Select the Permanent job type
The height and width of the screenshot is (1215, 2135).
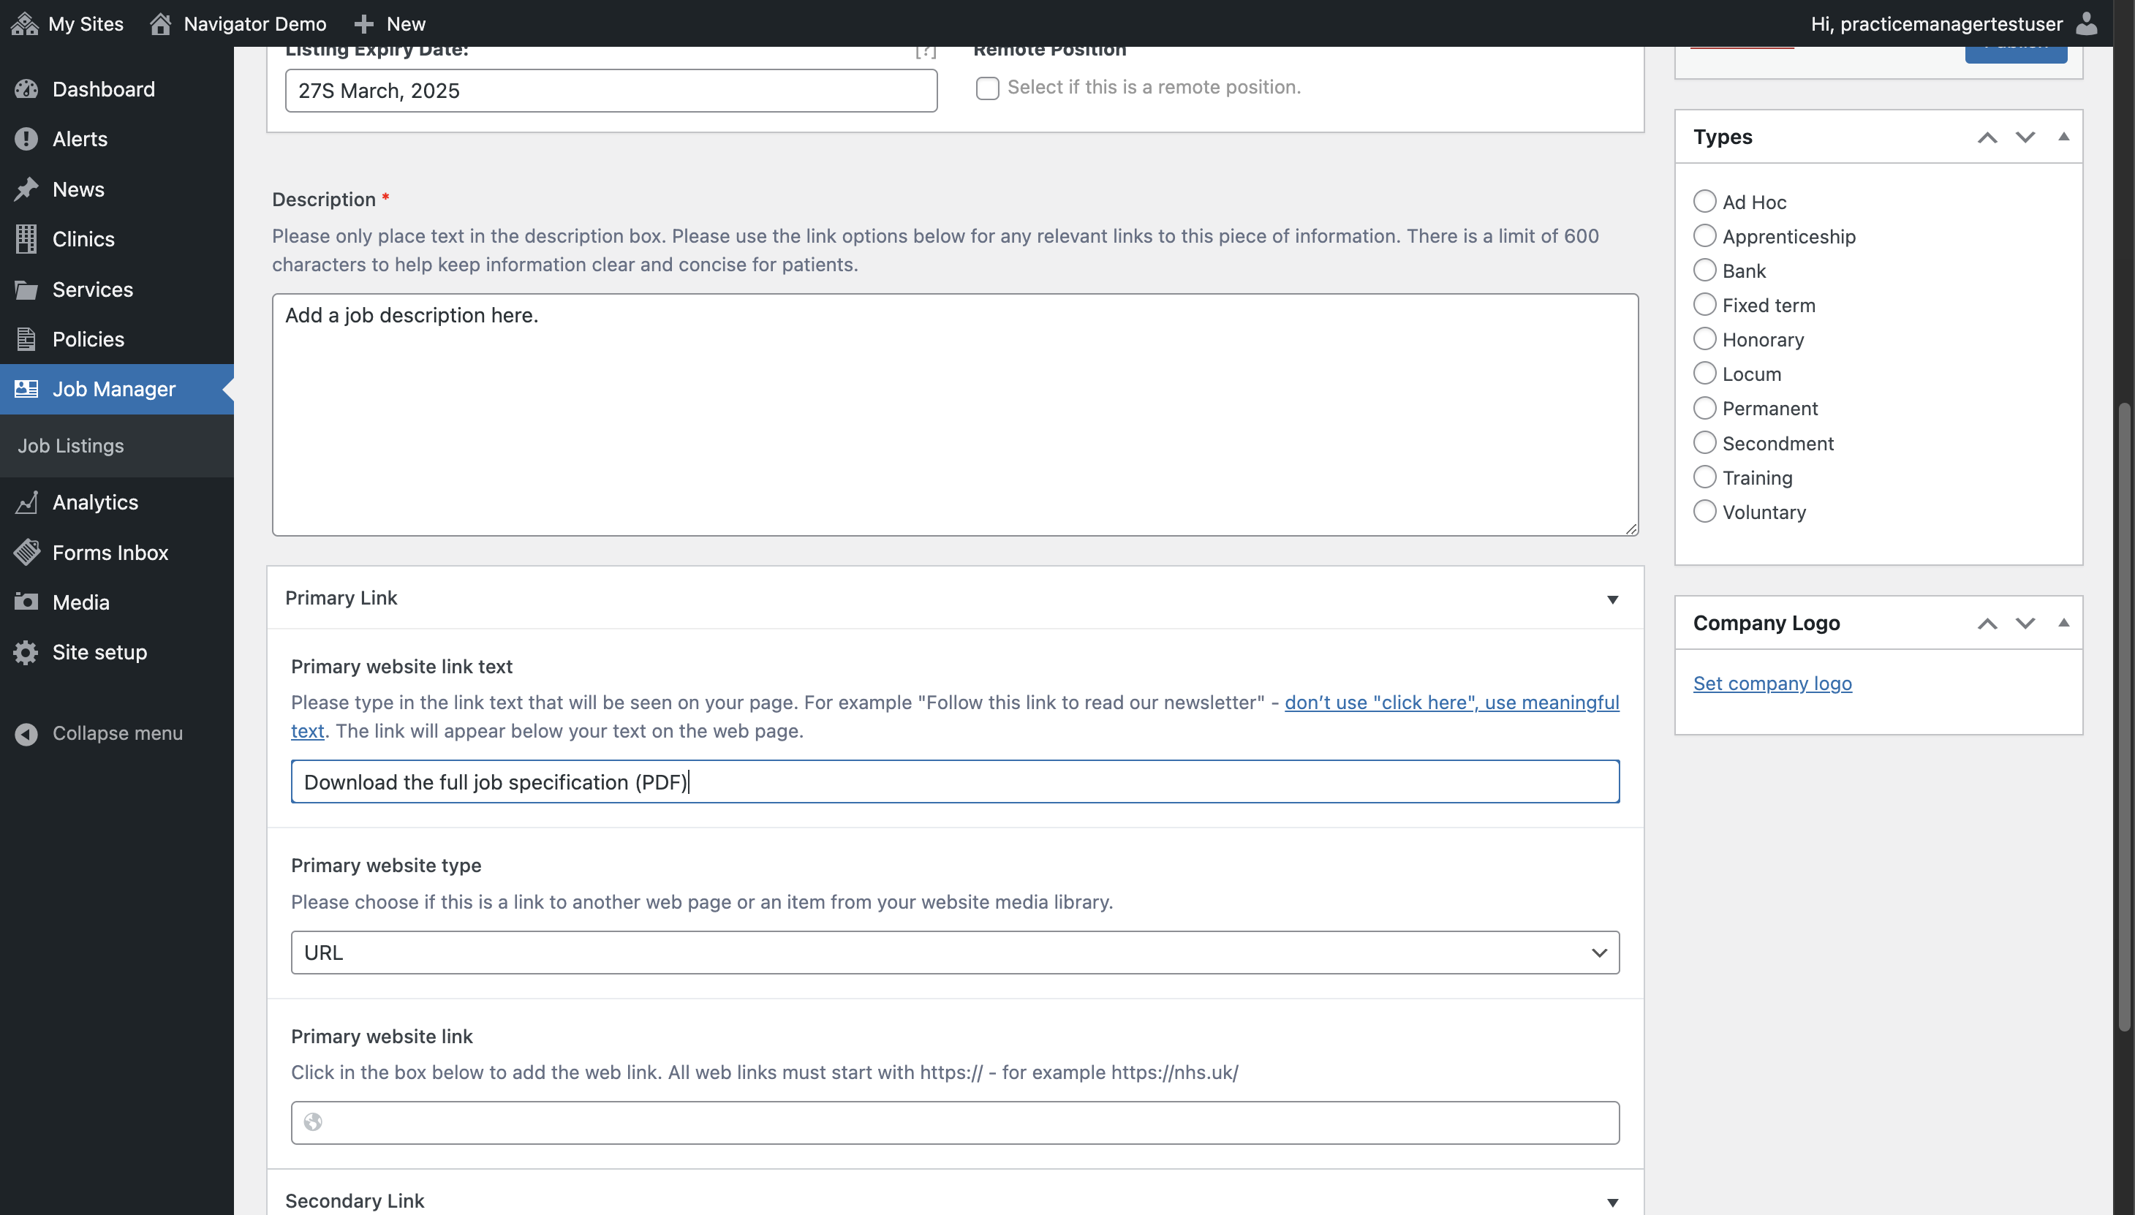pos(1704,408)
